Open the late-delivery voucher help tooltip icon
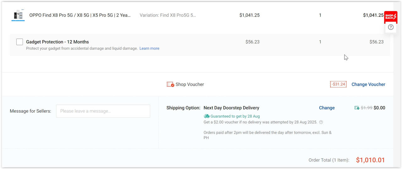This screenshot has width=402, height=169. [x=321, y=122]
